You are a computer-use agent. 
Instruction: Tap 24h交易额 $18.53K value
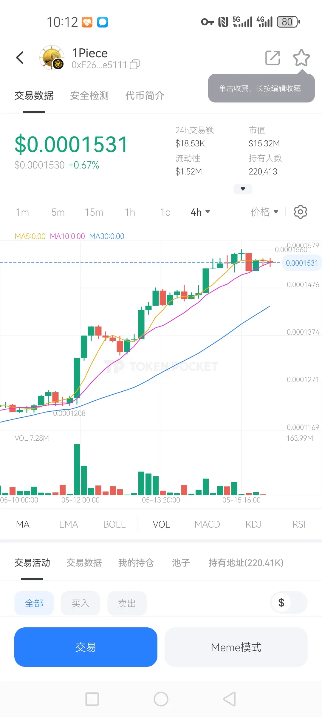(x=190, y=144)
